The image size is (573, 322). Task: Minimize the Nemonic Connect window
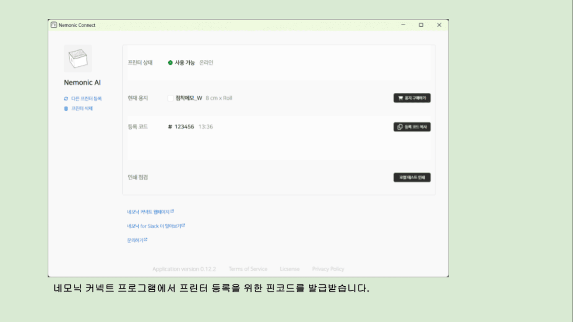(x=403, y=25)
